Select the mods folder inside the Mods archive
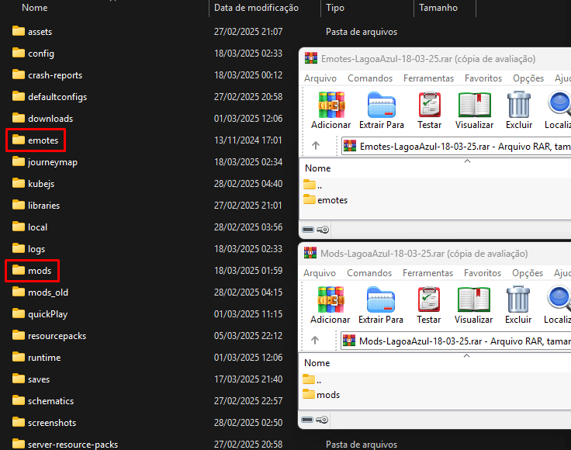This screenshot has height=450, width=571. 328,394
